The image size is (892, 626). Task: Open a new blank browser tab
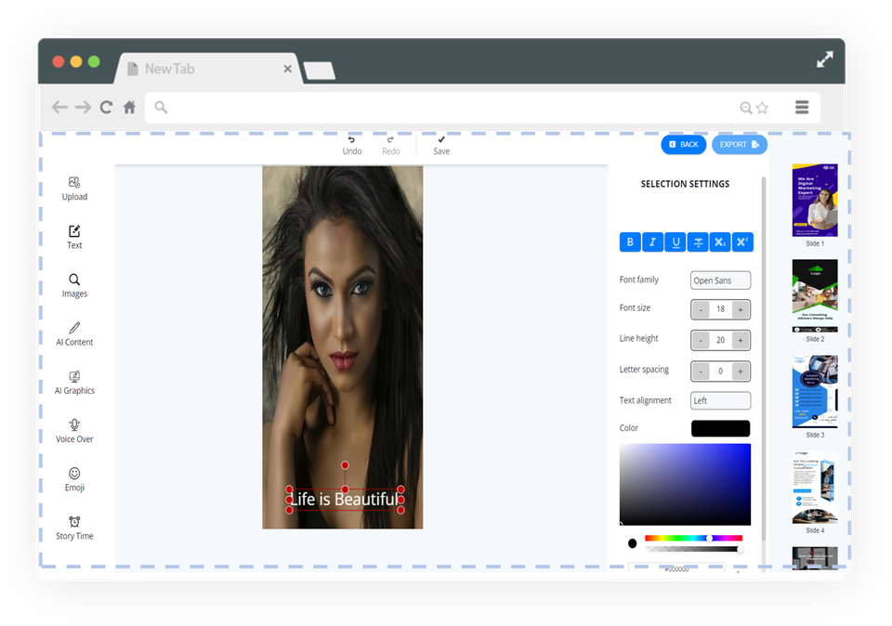tap(319, 72)
